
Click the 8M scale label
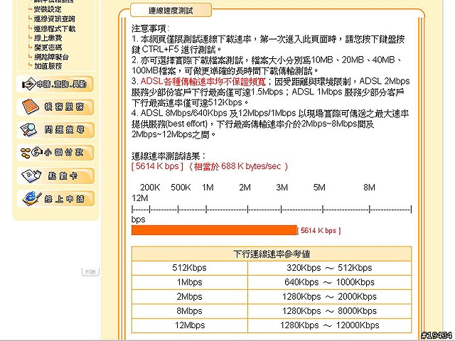pos(370,188)
